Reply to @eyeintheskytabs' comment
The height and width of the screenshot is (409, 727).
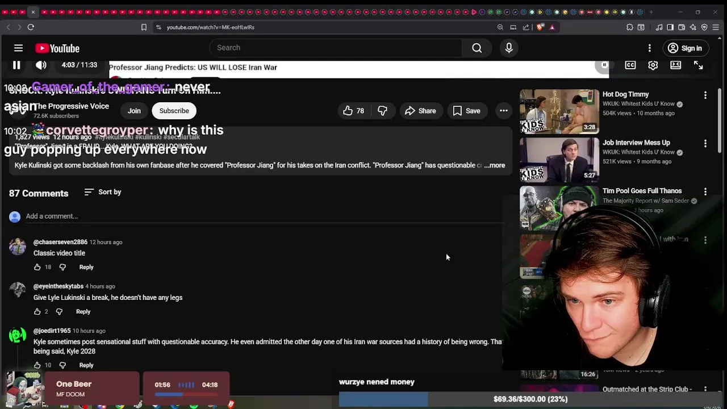tap(83, 311)
